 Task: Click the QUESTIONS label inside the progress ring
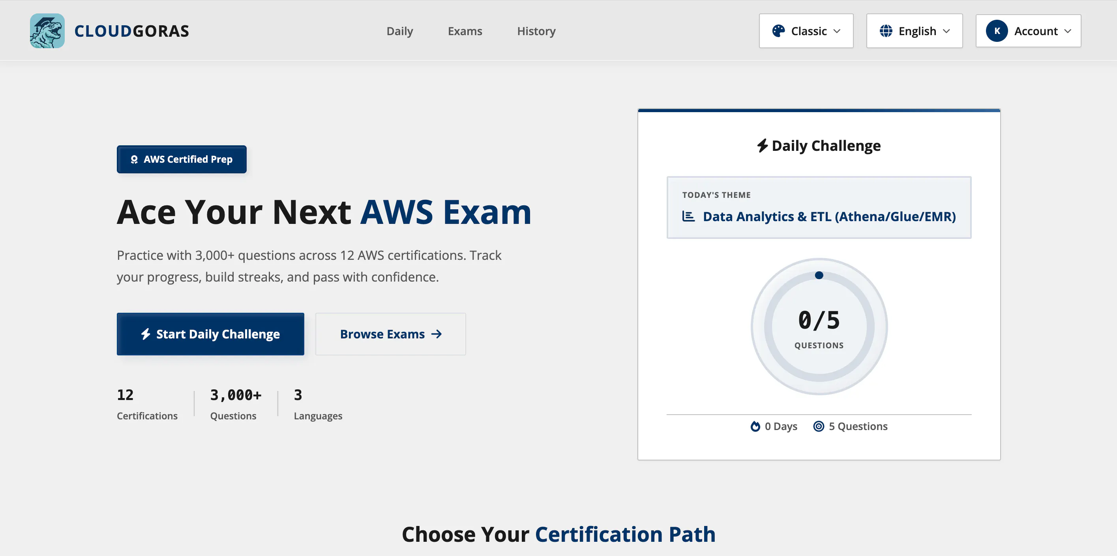point(819,345)
